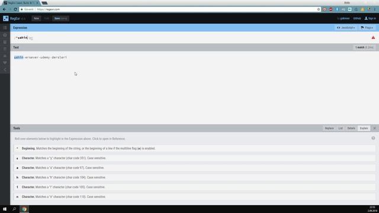Open Windows taskbar search
The width and height of the screenshot is (379, 213).
click(14, 209)
